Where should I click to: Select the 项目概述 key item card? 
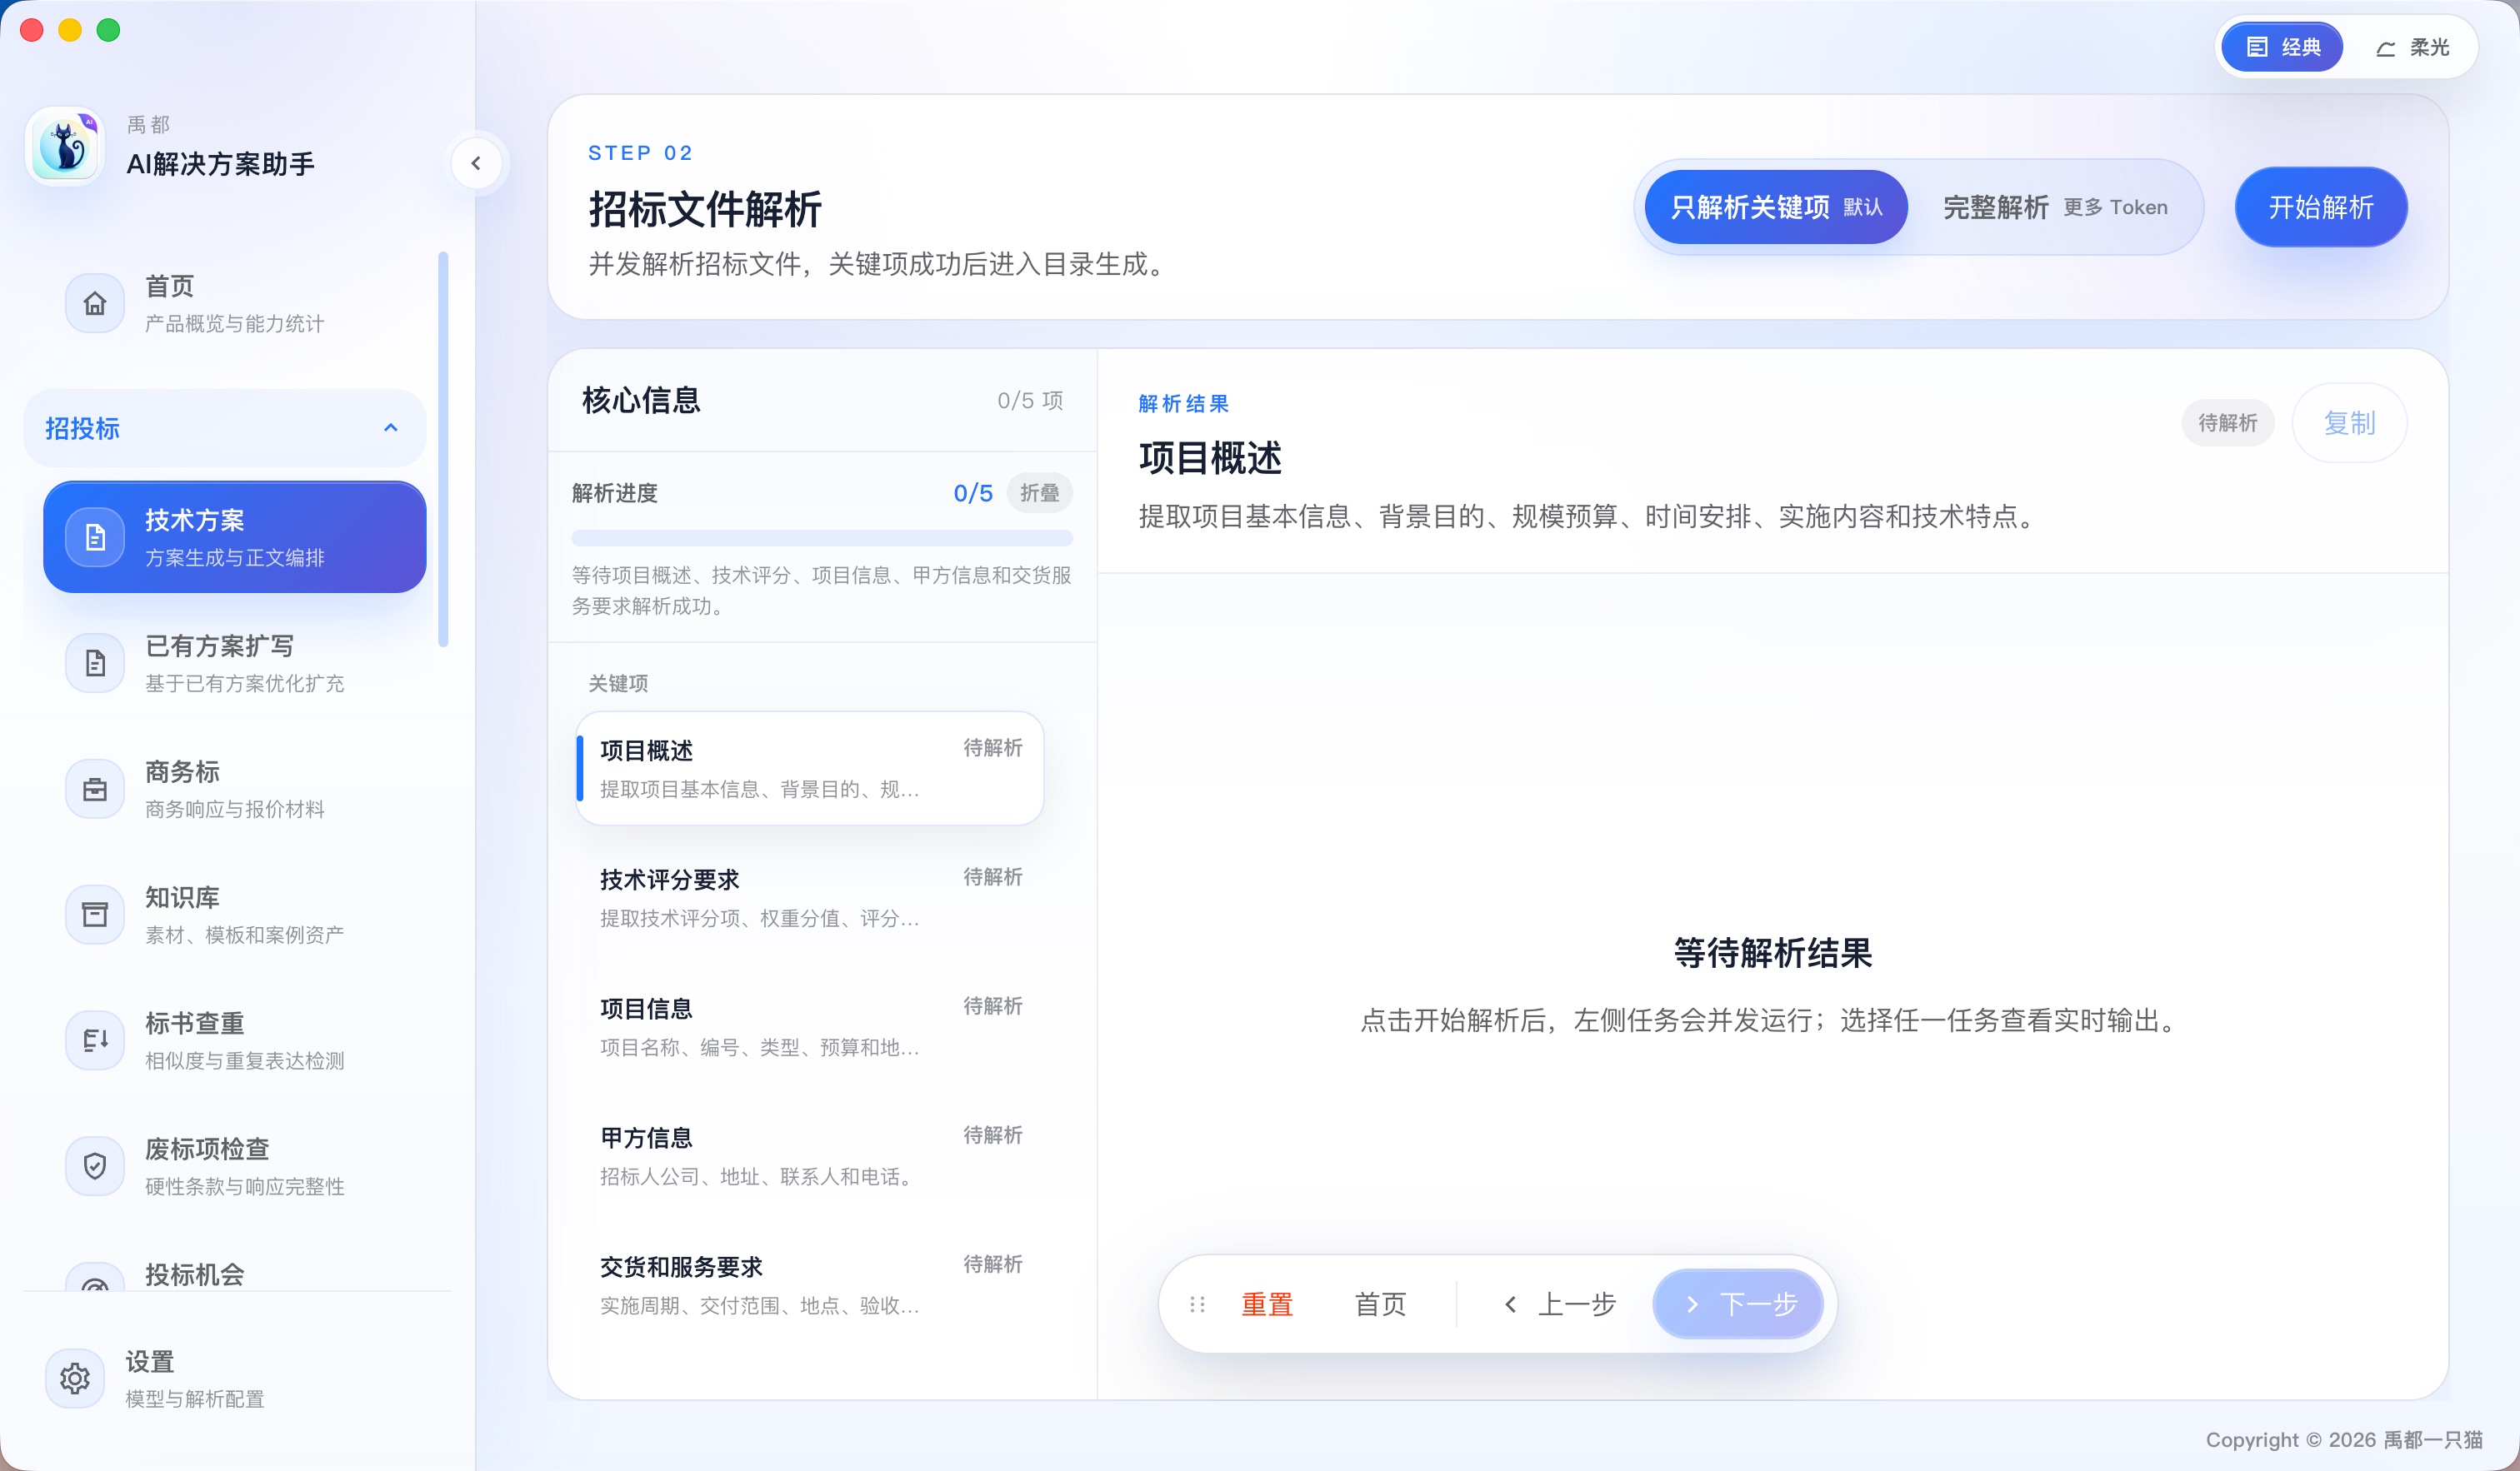tap(810, 769)
